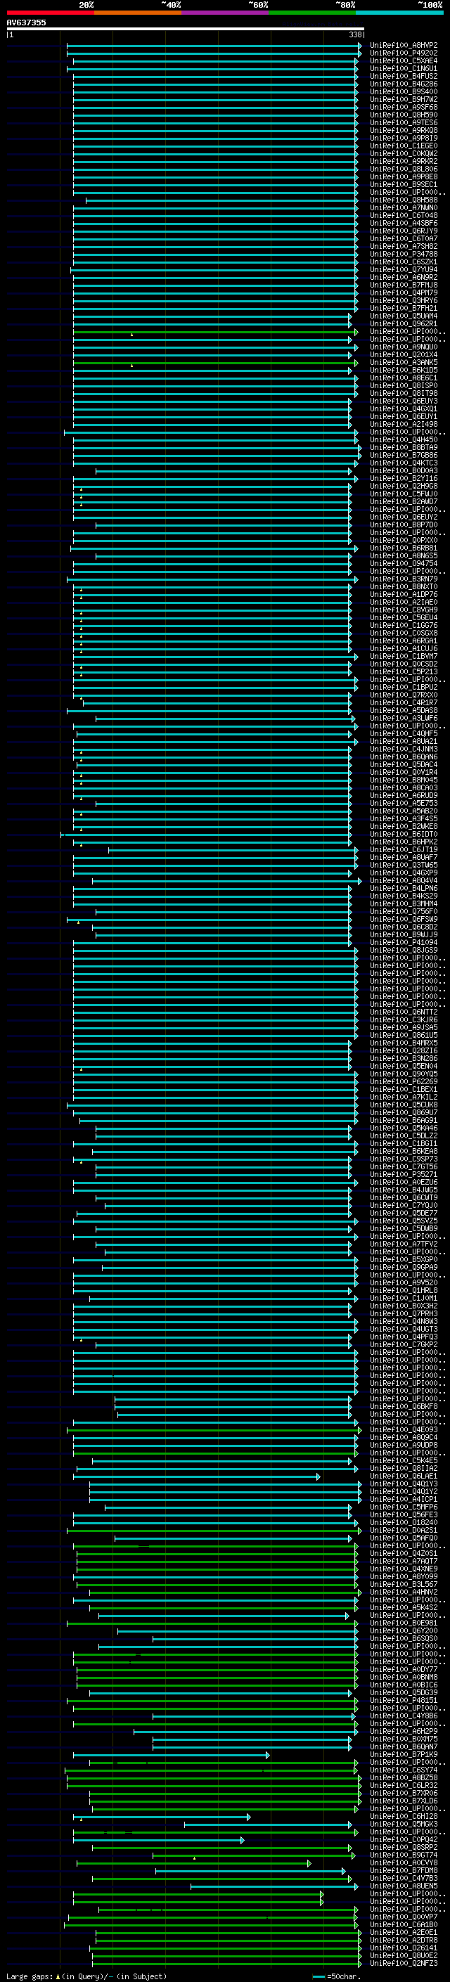Click the UniRef100_B6AG91 hit label
This screenshot has height=1982, width=450.
tap(403, 1120)
